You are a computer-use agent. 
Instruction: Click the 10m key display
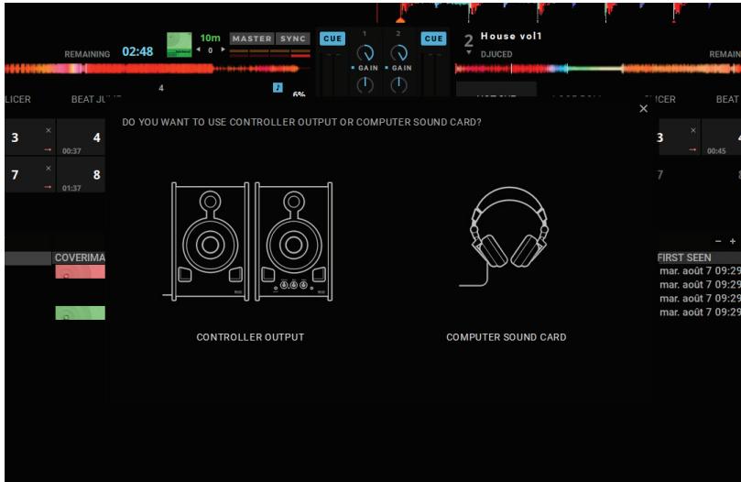tap(210, 38)
